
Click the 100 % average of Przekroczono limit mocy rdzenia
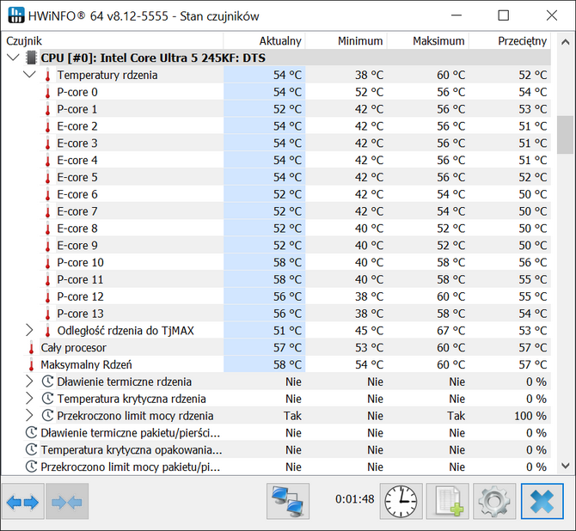[530, 416]
